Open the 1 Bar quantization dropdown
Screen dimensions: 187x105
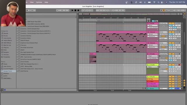(x=33, y=10)
